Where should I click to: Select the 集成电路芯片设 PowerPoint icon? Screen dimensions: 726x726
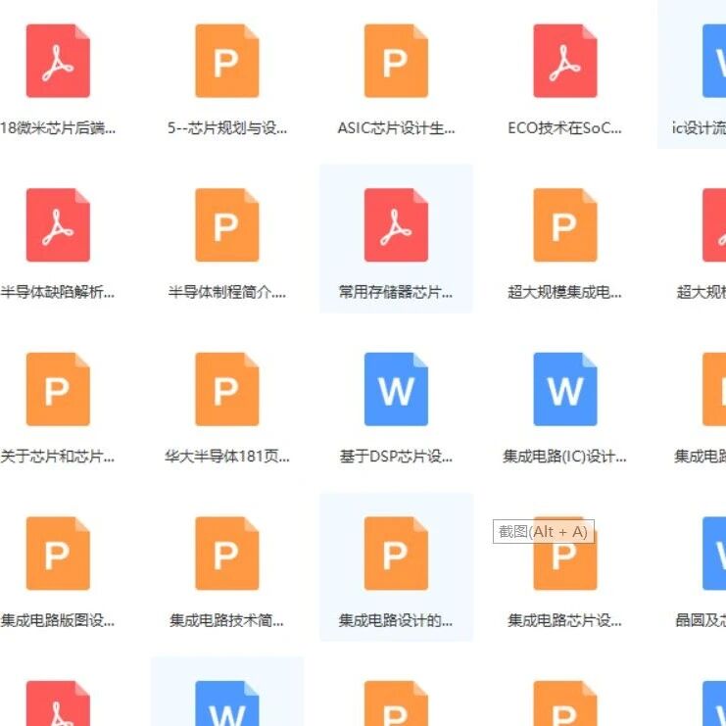pos(565,554)
